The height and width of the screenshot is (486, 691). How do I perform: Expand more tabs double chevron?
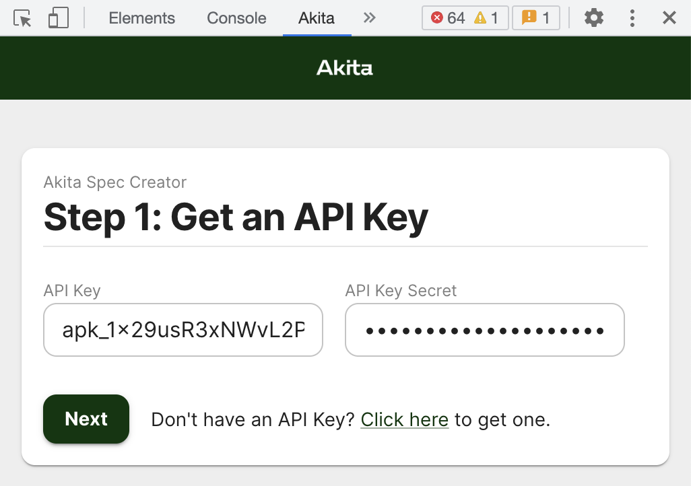coord(369,18)
